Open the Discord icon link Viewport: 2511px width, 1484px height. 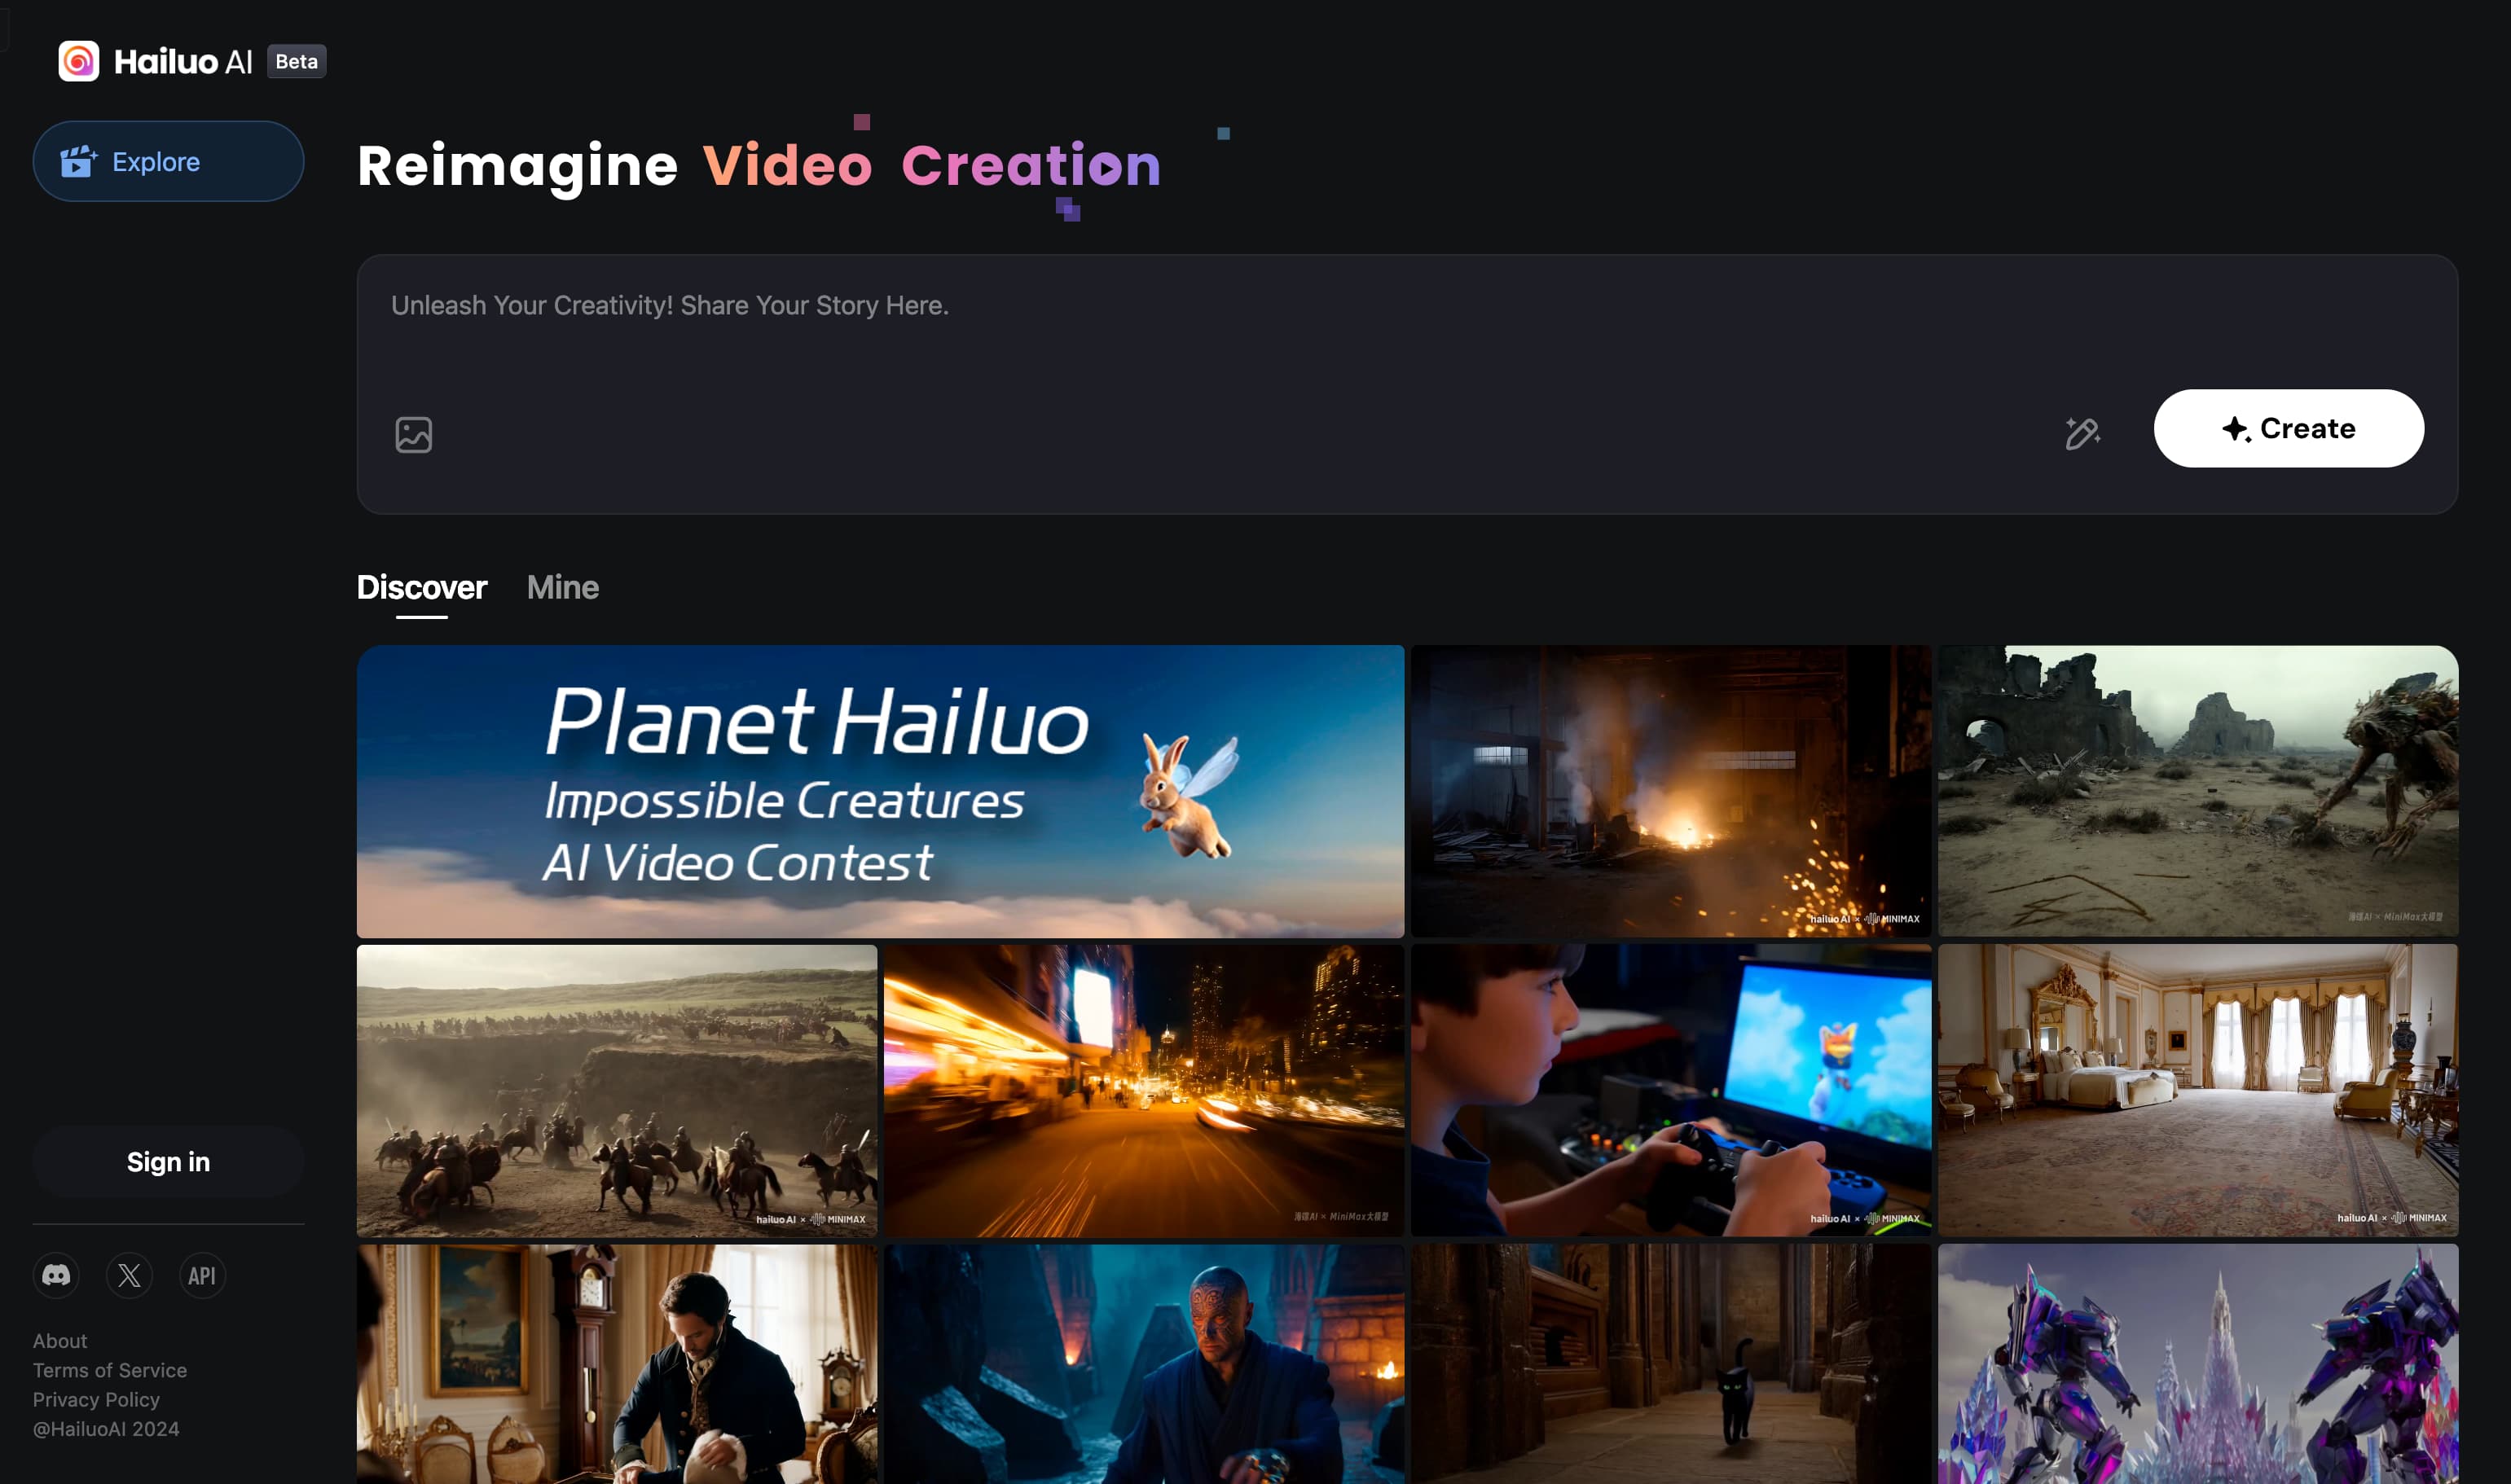point(56,1275)
